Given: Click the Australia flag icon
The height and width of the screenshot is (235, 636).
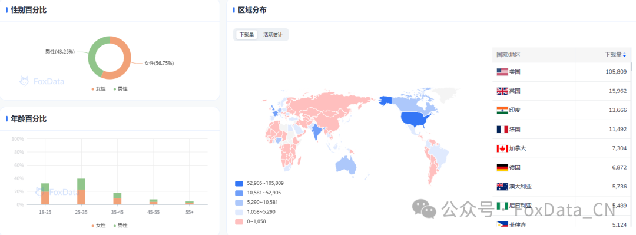Looking at the screenshot, I should coord(502,186).
